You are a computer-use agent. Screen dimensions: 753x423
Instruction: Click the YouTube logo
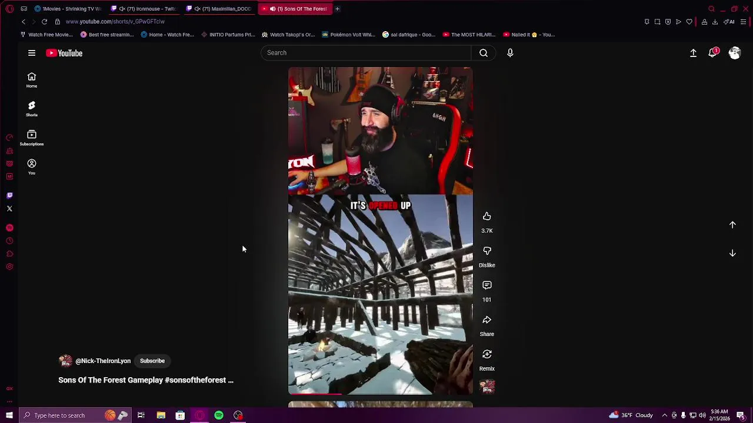tap(64, 53)
